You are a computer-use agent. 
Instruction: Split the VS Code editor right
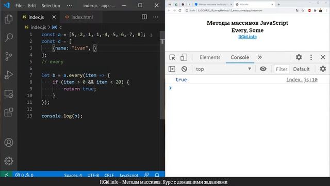[x=144, y=17]
